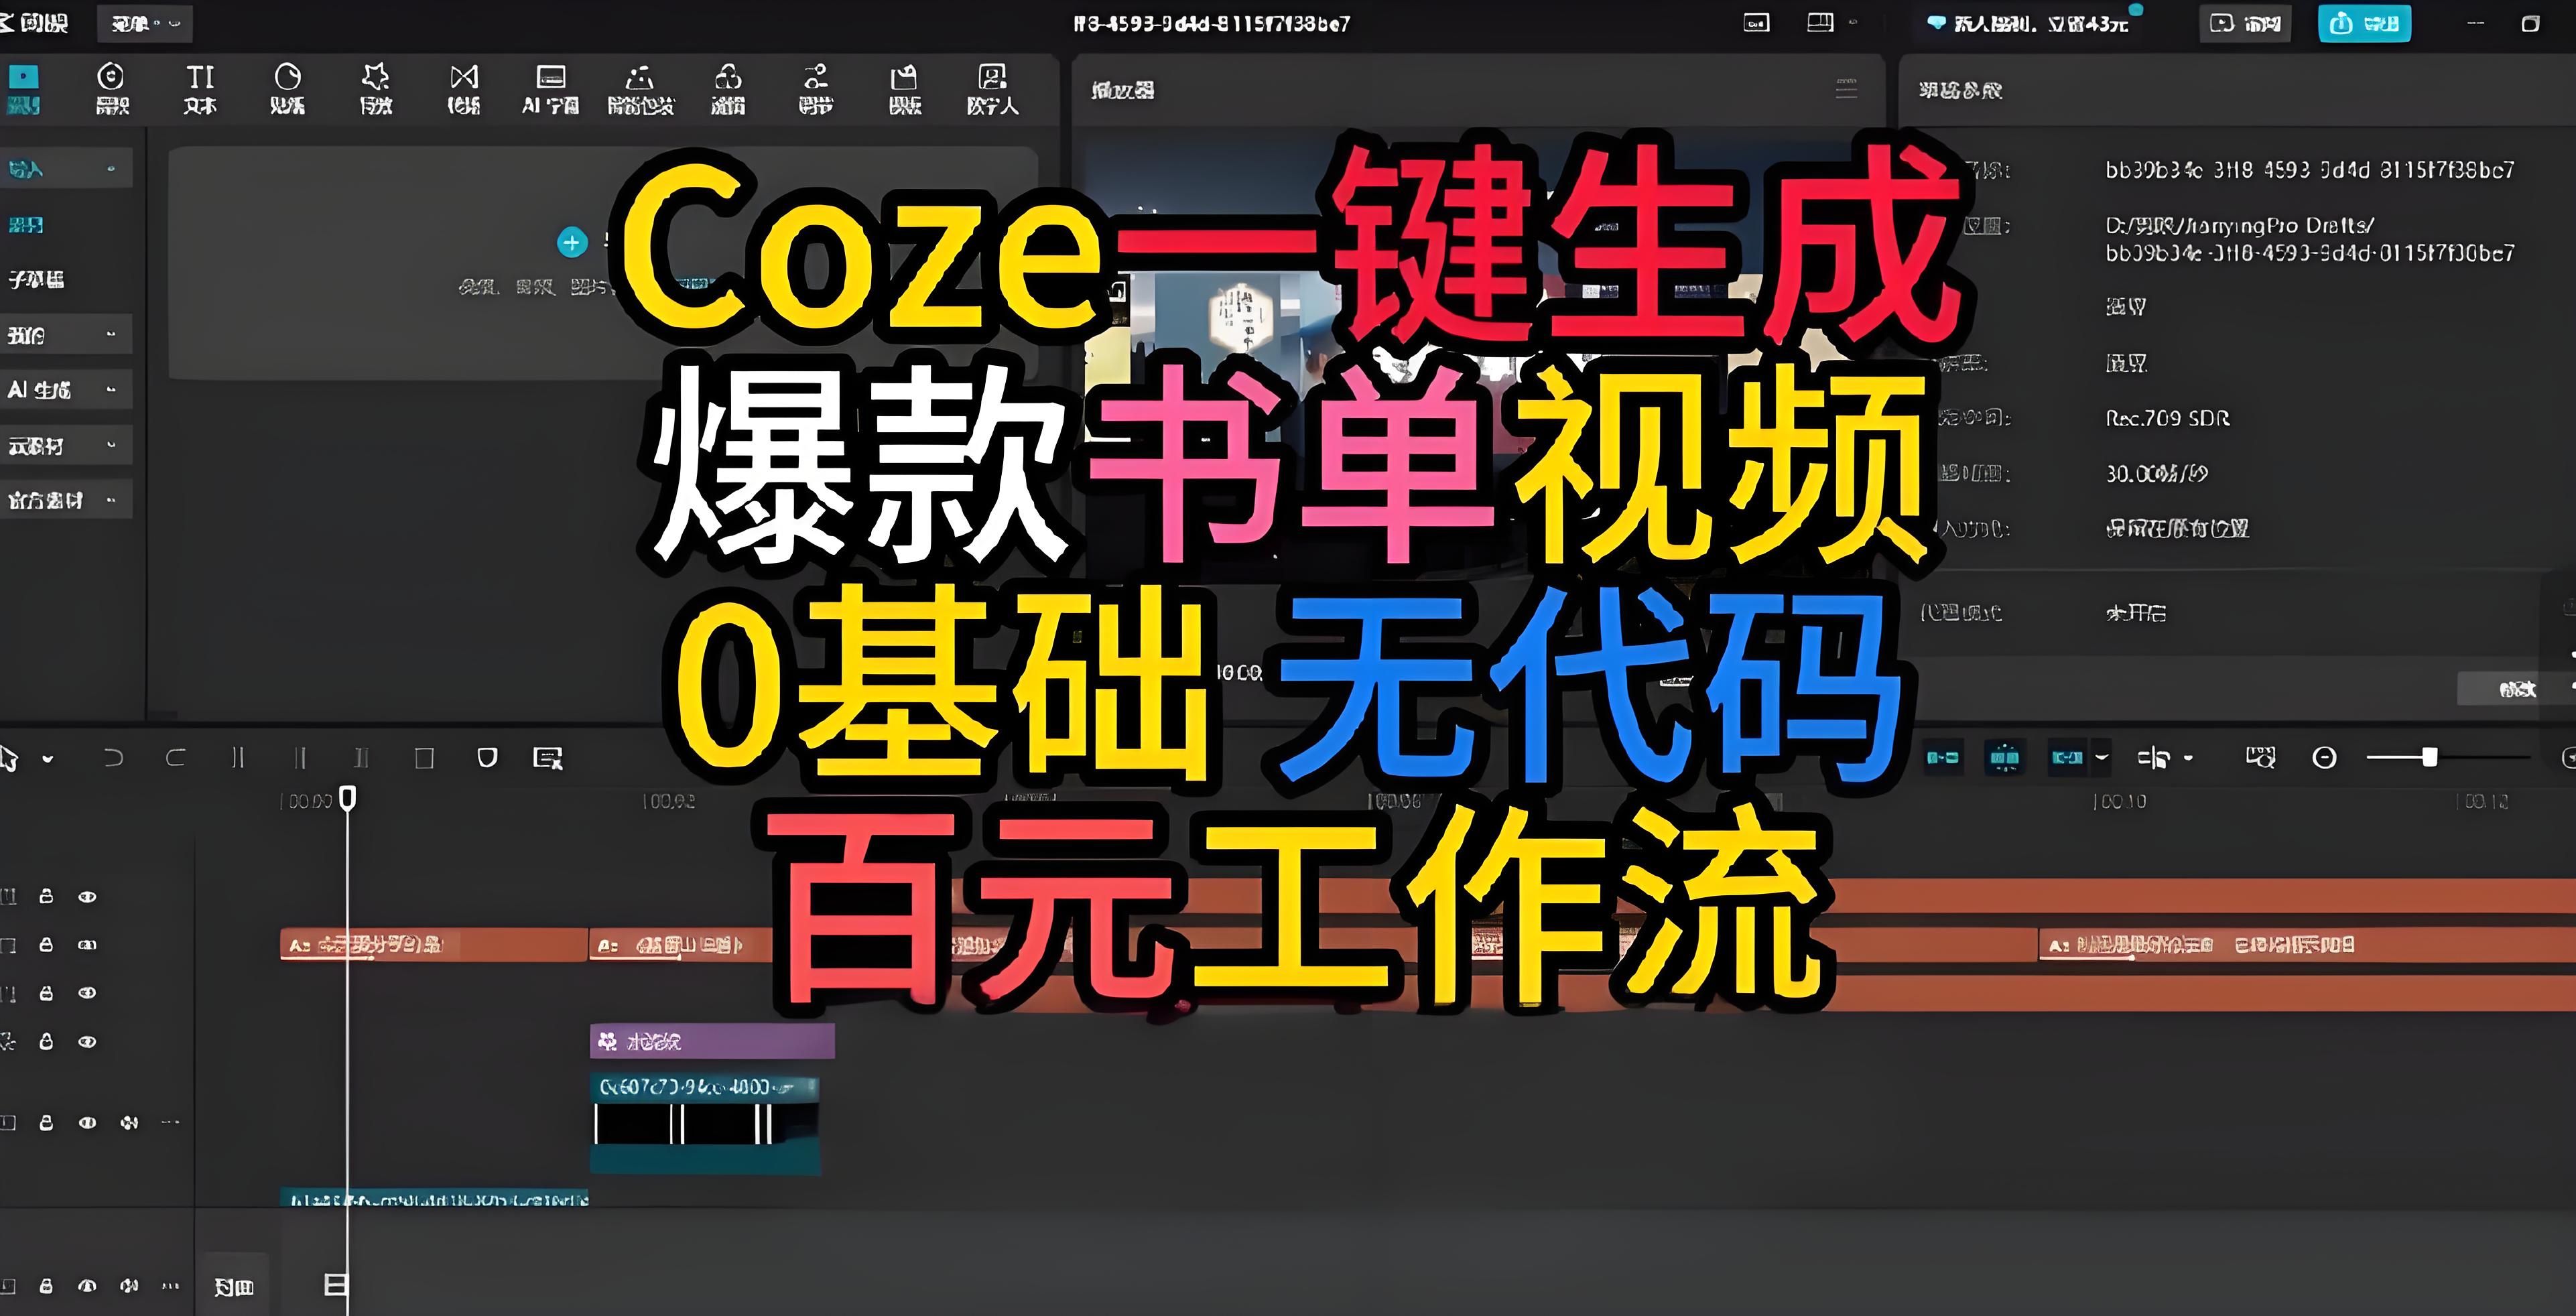The width and height of the screenshot is (2576, 1316).
Task: Click the delete-right trim icon
Action: coord(362,758)
